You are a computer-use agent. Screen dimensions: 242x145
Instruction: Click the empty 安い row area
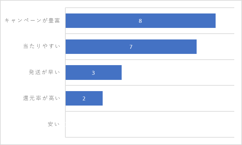pos(150,124)
